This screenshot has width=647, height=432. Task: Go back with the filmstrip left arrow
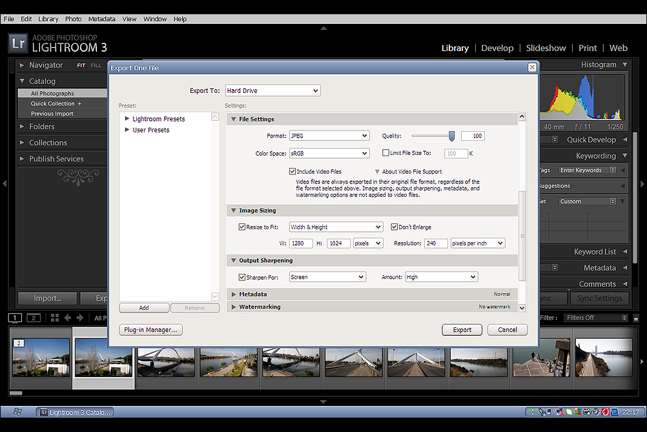tap(68, 318)
